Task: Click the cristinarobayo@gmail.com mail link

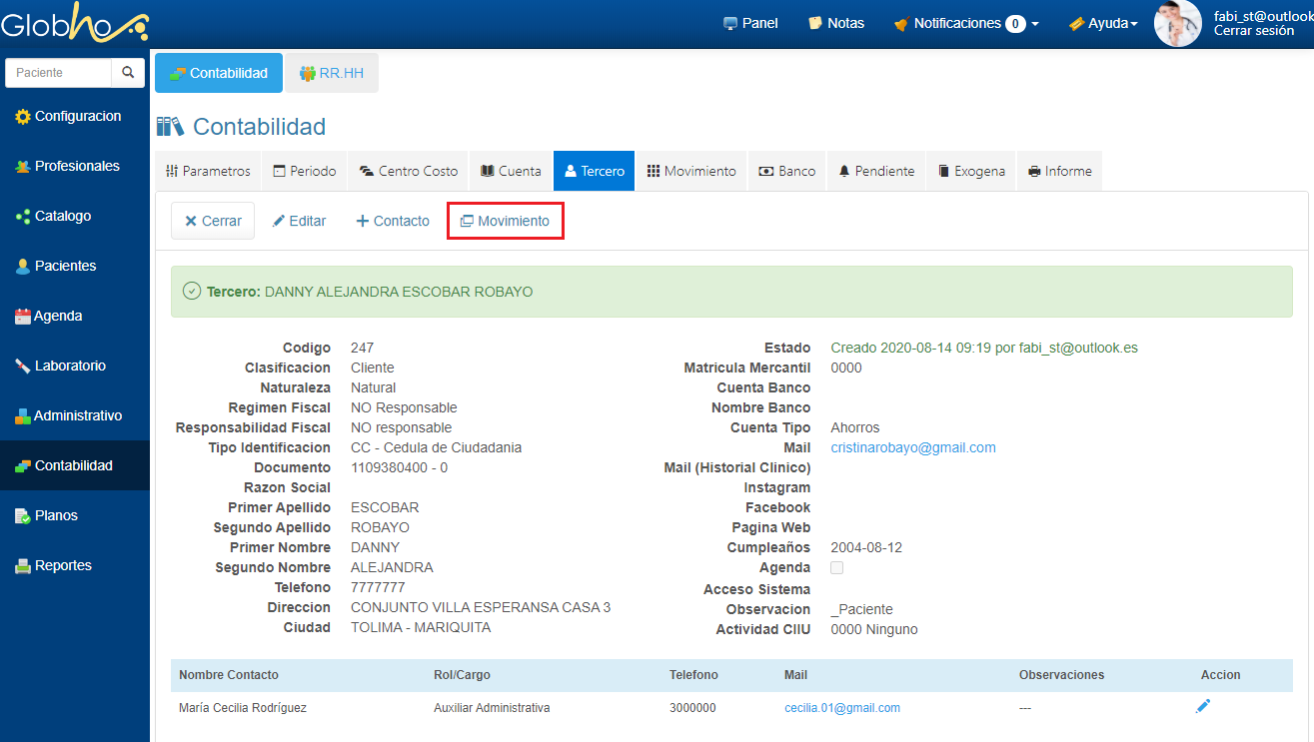Action: [x=912, y=447]
